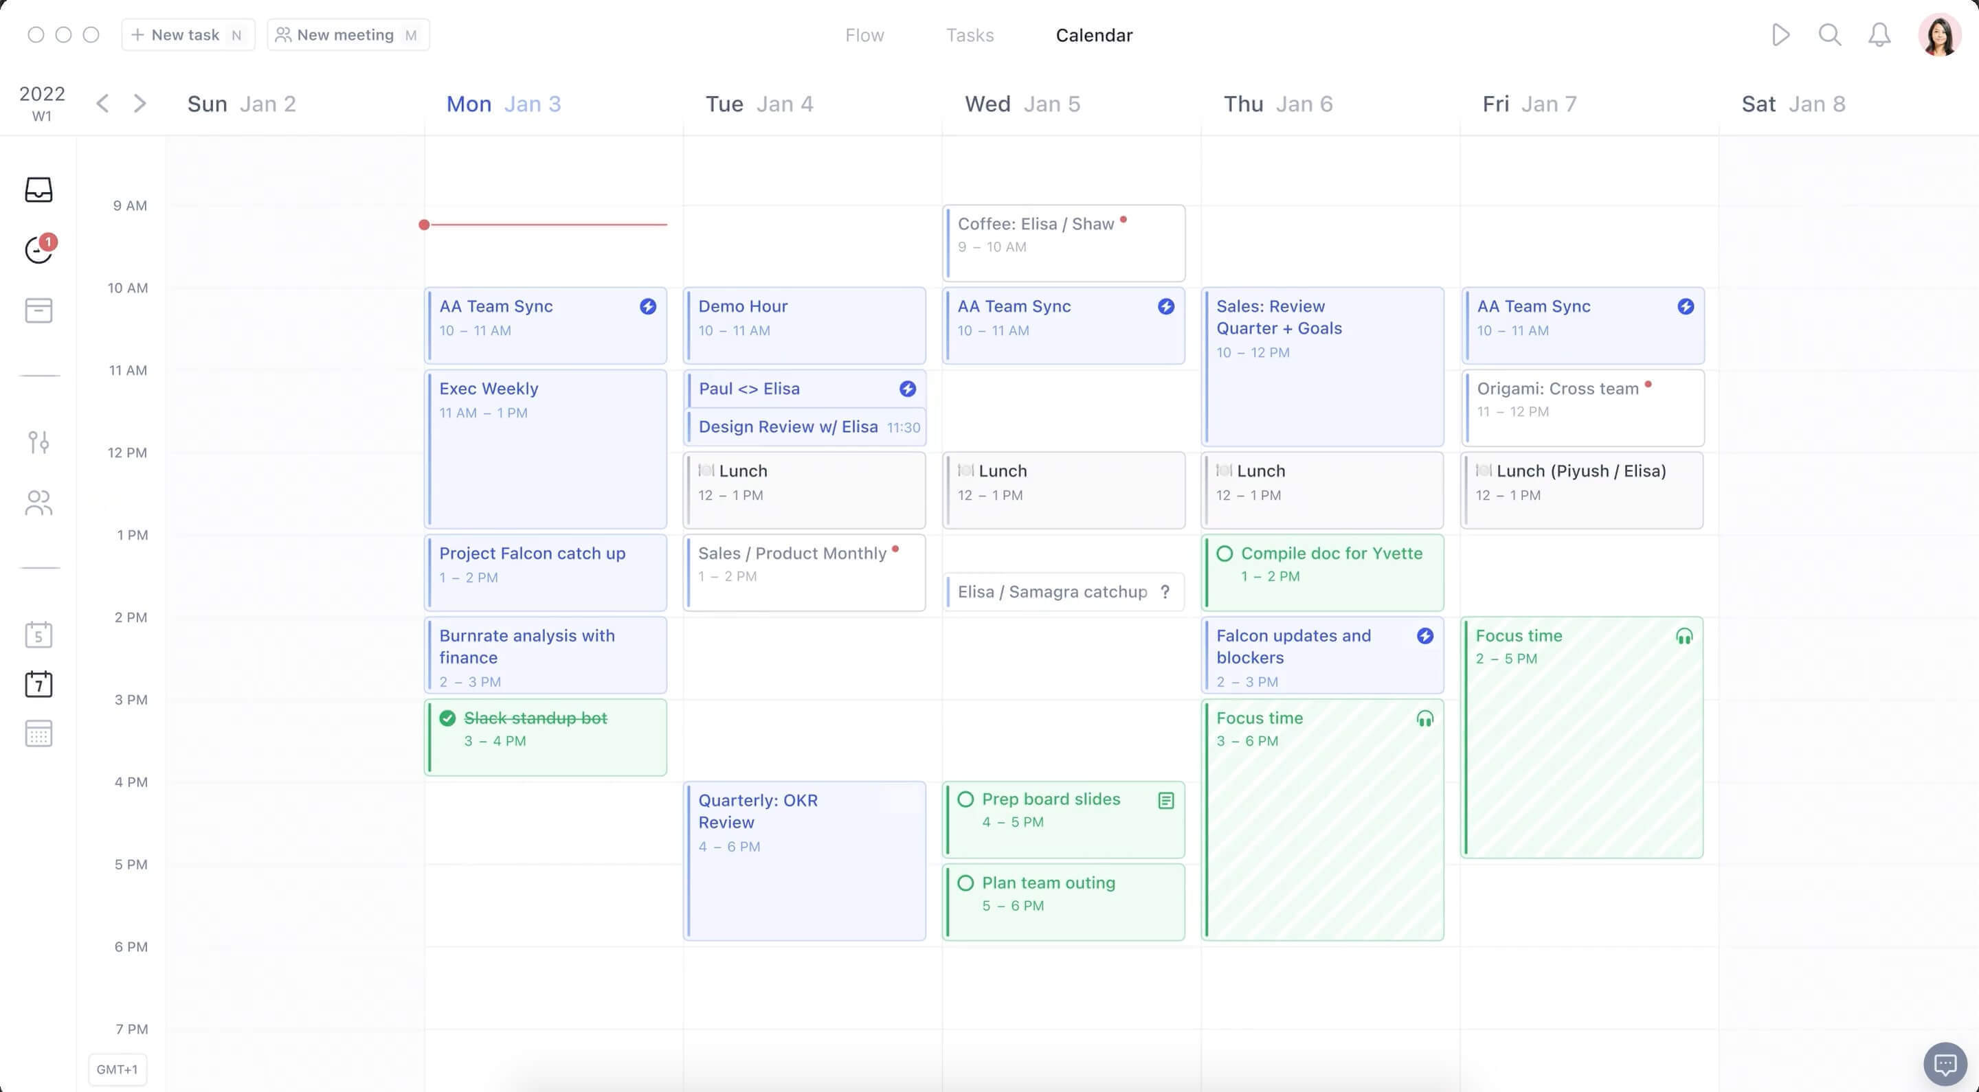Select the 5-day calendar view icon

38,635
